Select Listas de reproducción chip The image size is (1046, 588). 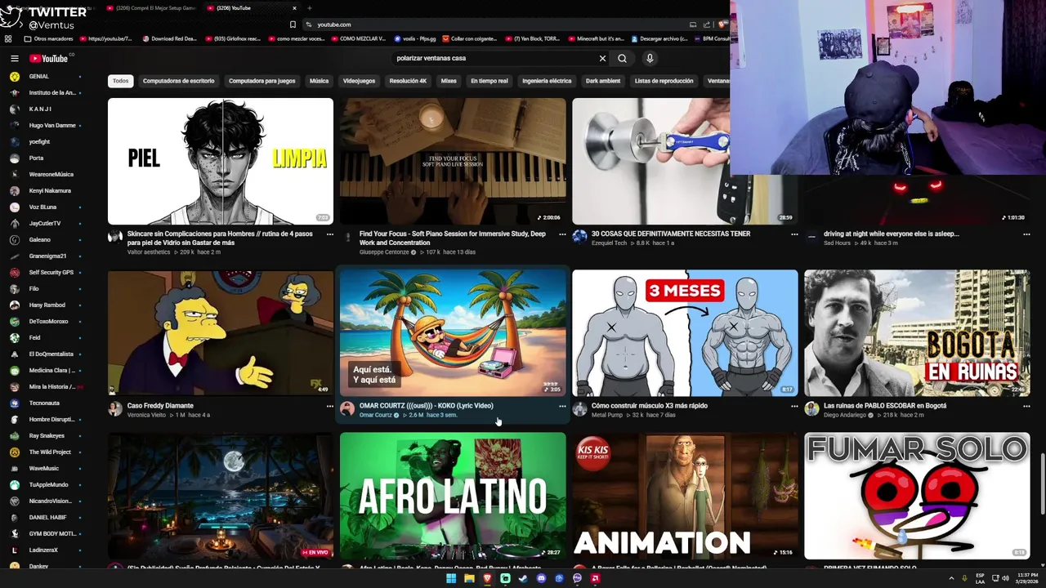click(x=664, y=81)
